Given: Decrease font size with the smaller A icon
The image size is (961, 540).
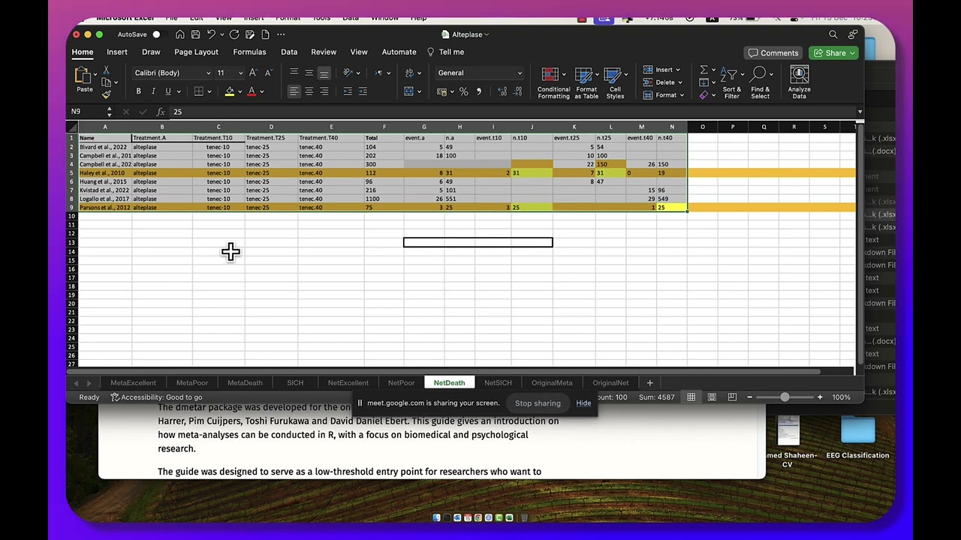Looking at the screenshot, I should coord(268,73).
